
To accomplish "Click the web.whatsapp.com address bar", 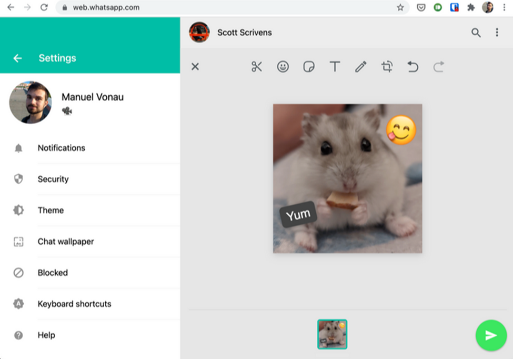I will pos(232,7).
